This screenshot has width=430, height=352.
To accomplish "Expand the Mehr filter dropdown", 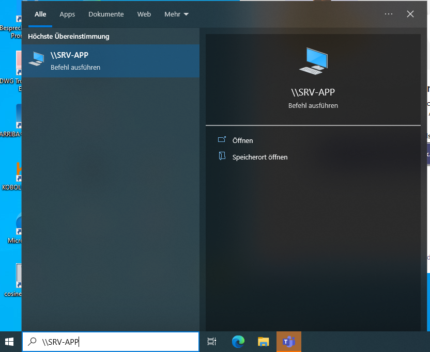I will click(176, 14).
